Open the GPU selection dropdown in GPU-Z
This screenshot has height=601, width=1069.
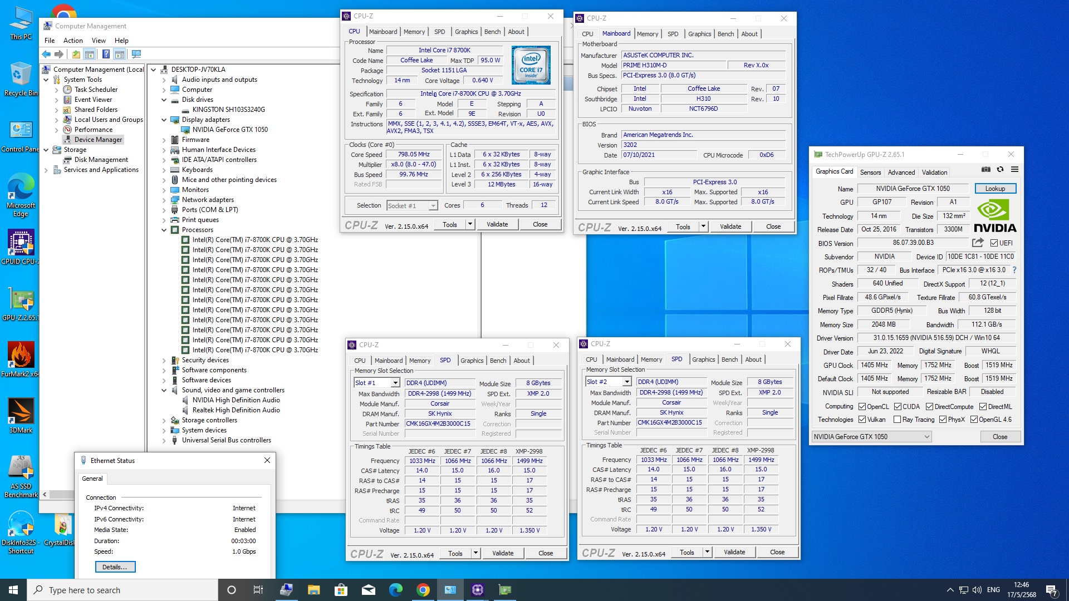click(x=871, y=437)
